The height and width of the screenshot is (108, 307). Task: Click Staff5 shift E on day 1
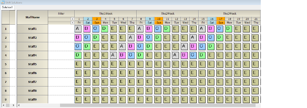click(x=78, y=64)
